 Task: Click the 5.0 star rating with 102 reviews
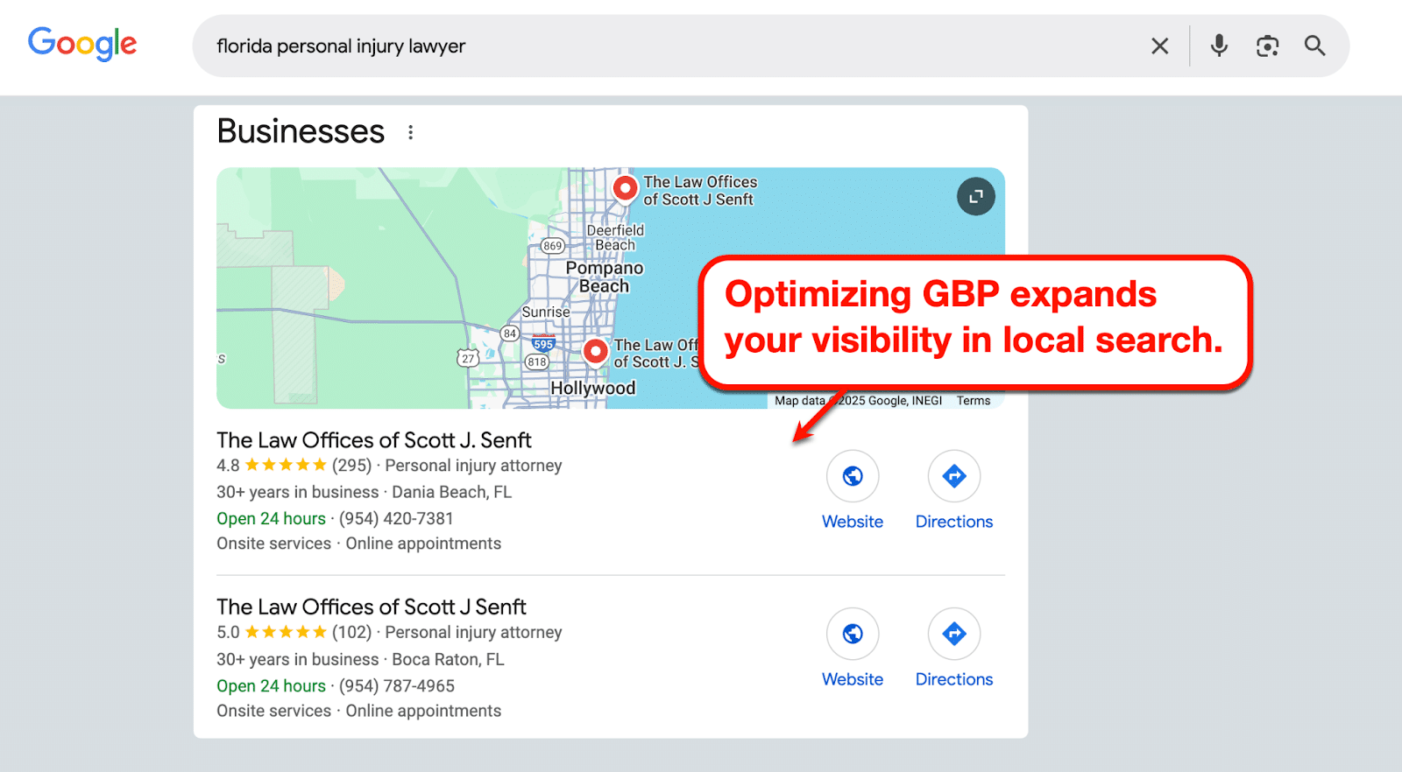(x=294, y=632)
